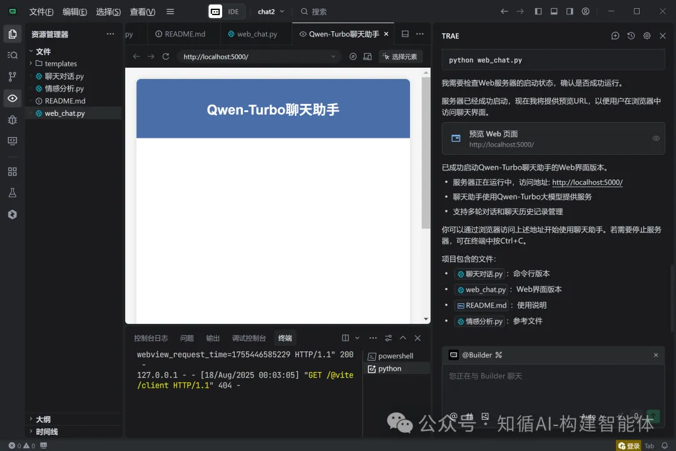The height and width of the screenshot is (451, 676).
Task: Click the README.md file chip in chat
Action: pyautogui.click(x=481, y=306)
